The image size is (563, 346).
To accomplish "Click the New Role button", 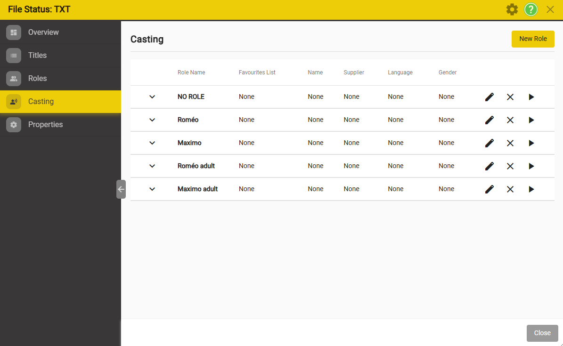I will click(x=533, y=39).
